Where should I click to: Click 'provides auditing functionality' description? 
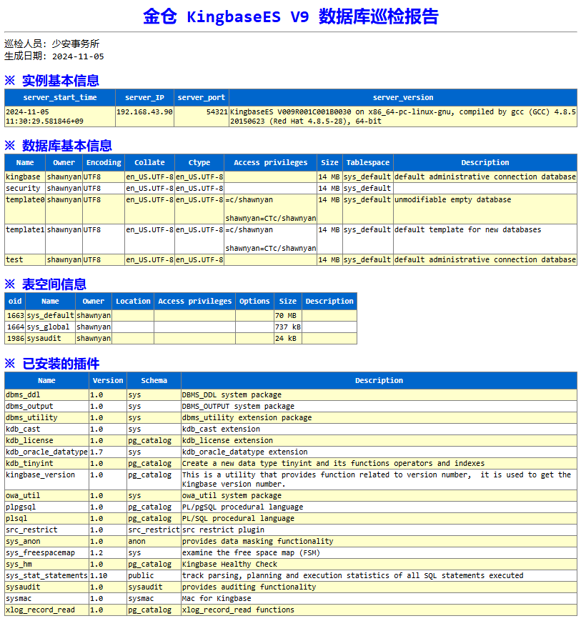pyautogui.click(x=249, y=587)
